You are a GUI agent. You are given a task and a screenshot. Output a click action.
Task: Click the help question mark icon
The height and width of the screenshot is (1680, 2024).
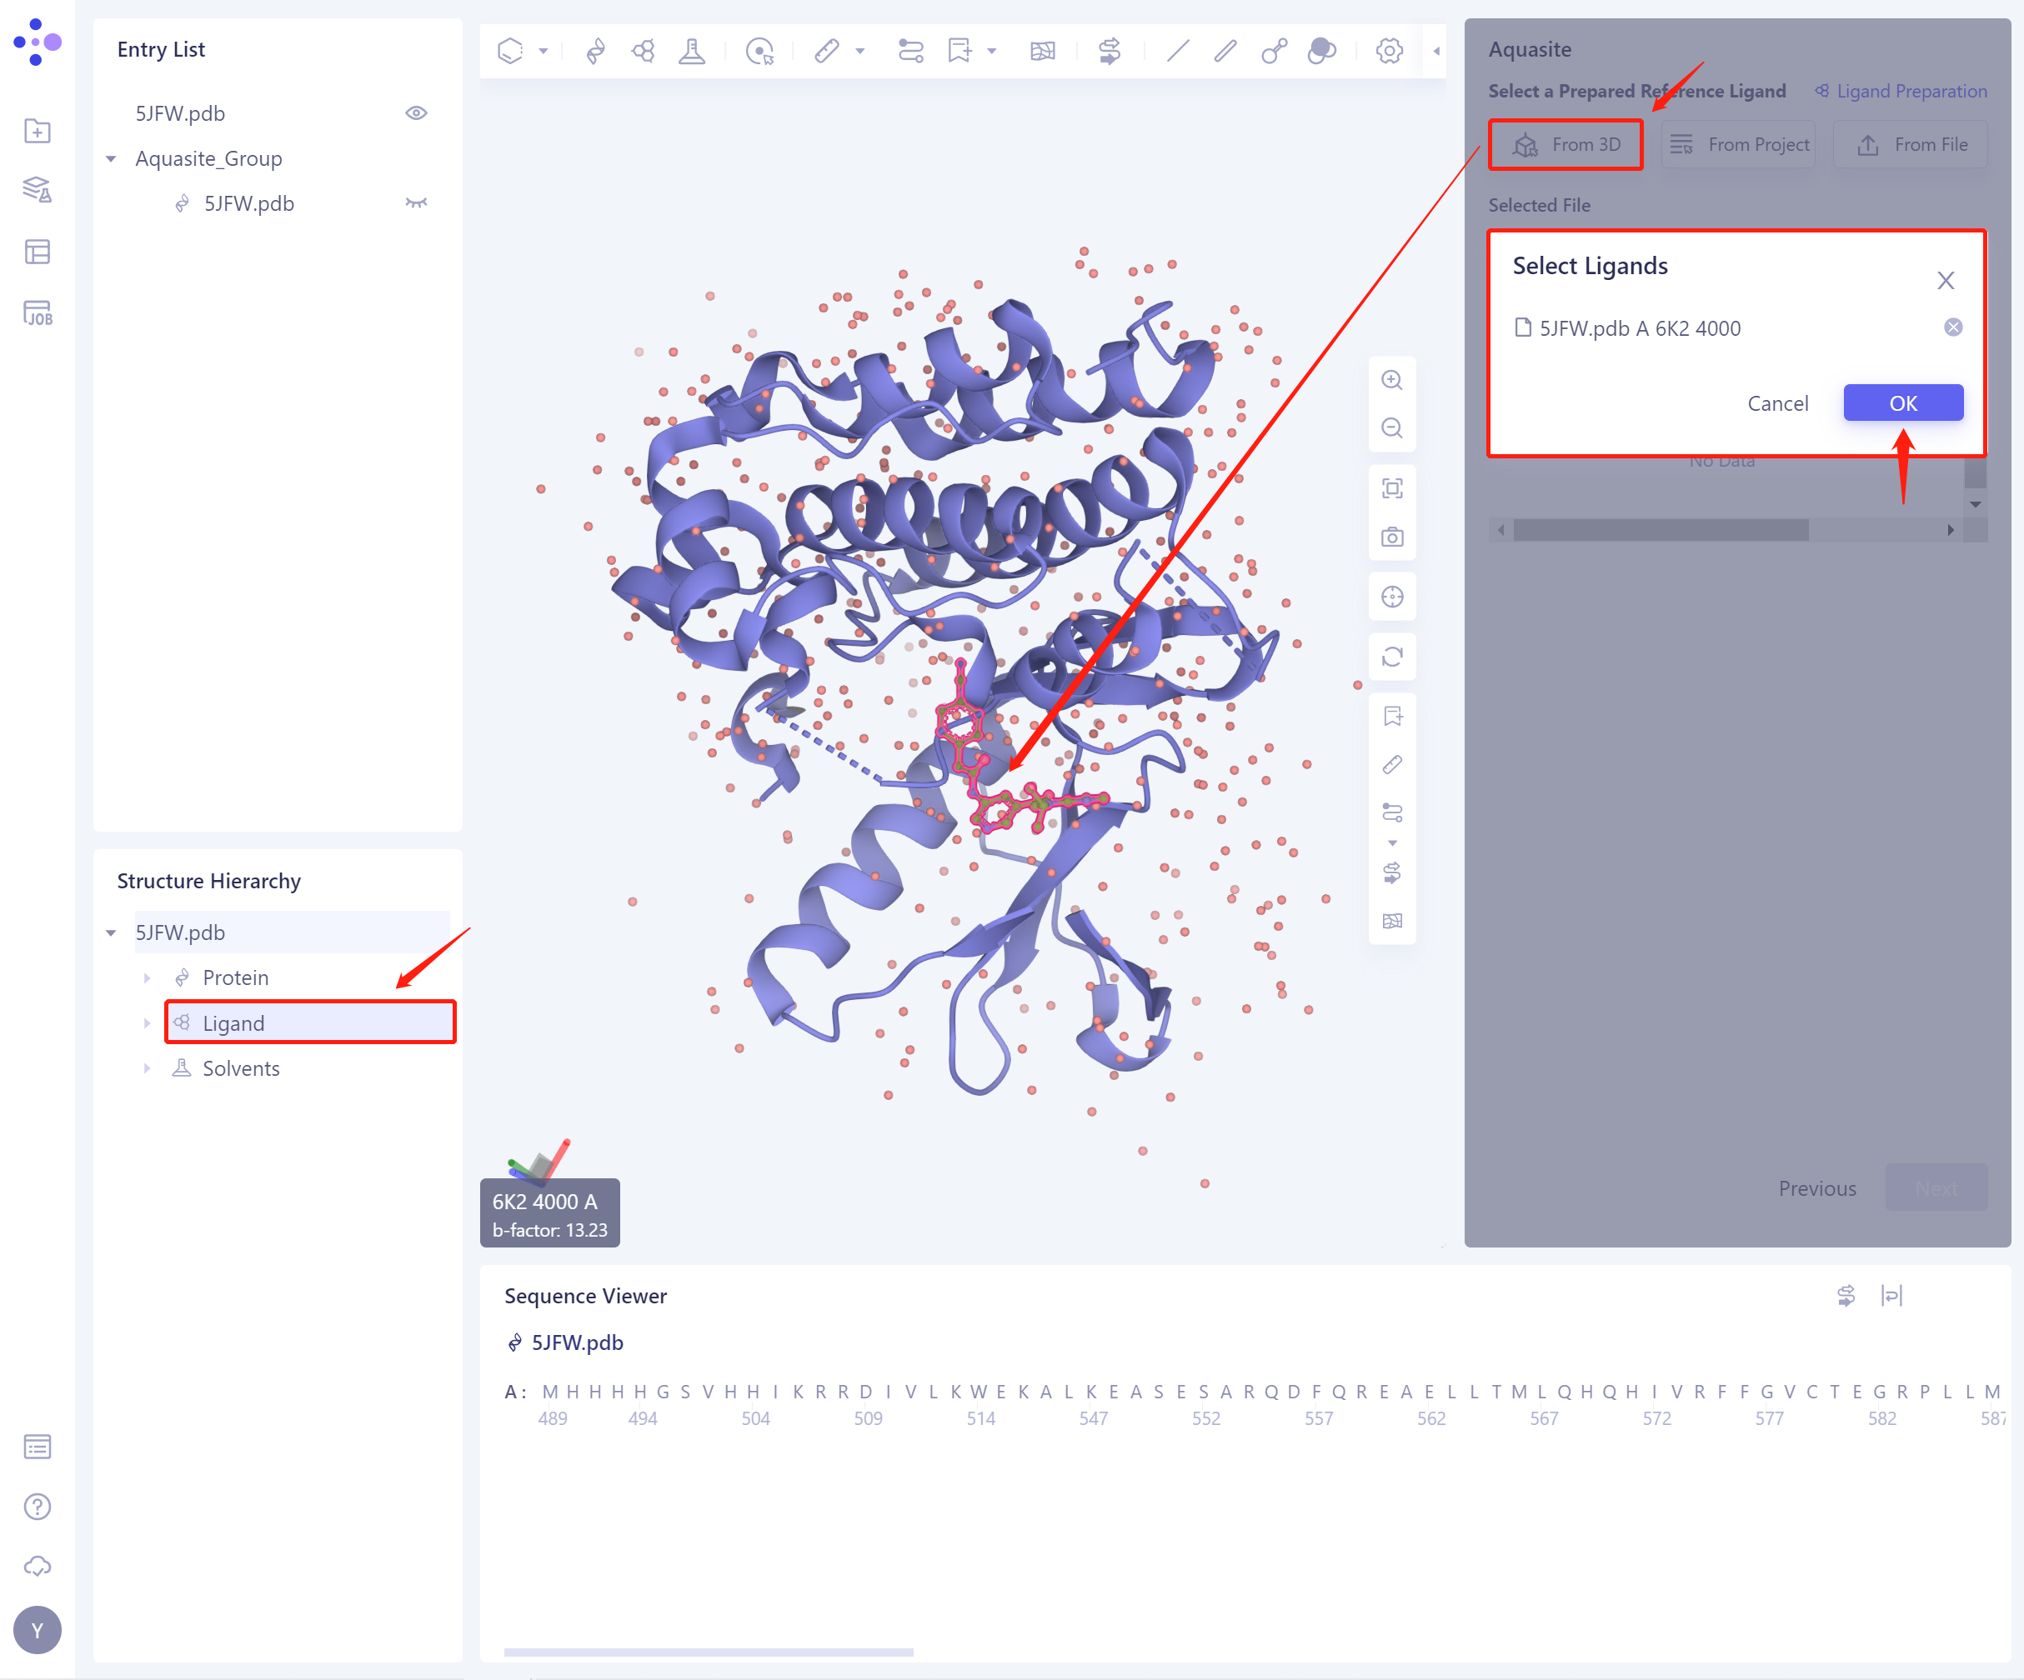(x=38, y=1507)
